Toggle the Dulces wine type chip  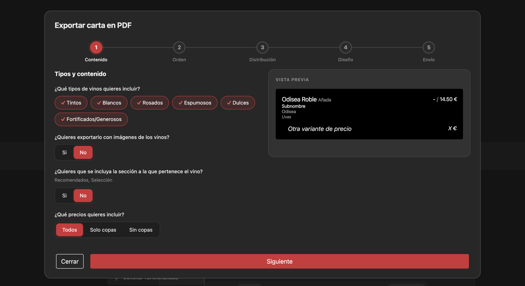pos(238,103)
